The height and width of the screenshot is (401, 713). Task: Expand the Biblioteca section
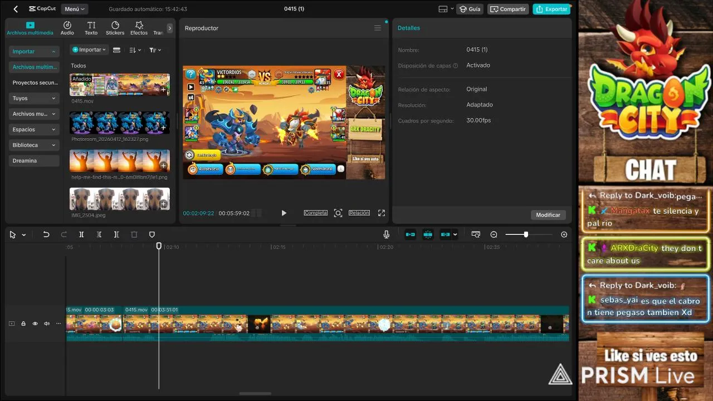tap(34, 145)
